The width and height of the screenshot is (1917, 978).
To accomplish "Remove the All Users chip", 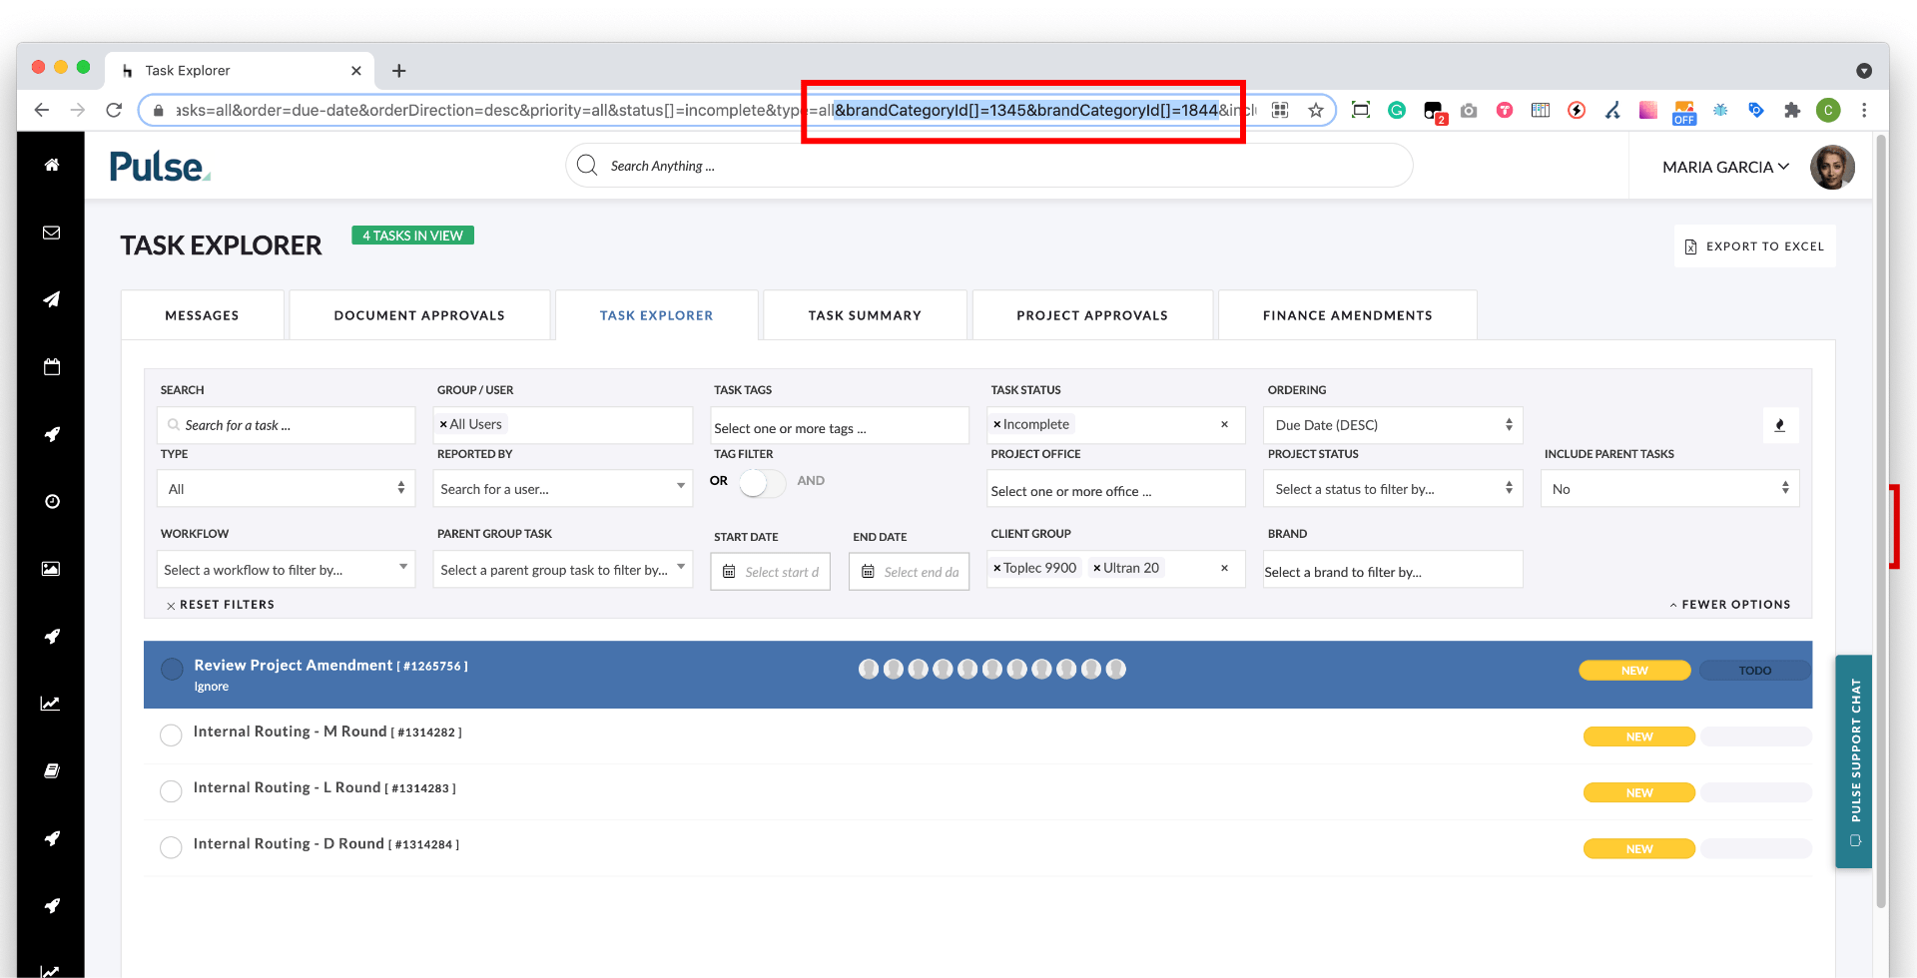I will (443, 424).
